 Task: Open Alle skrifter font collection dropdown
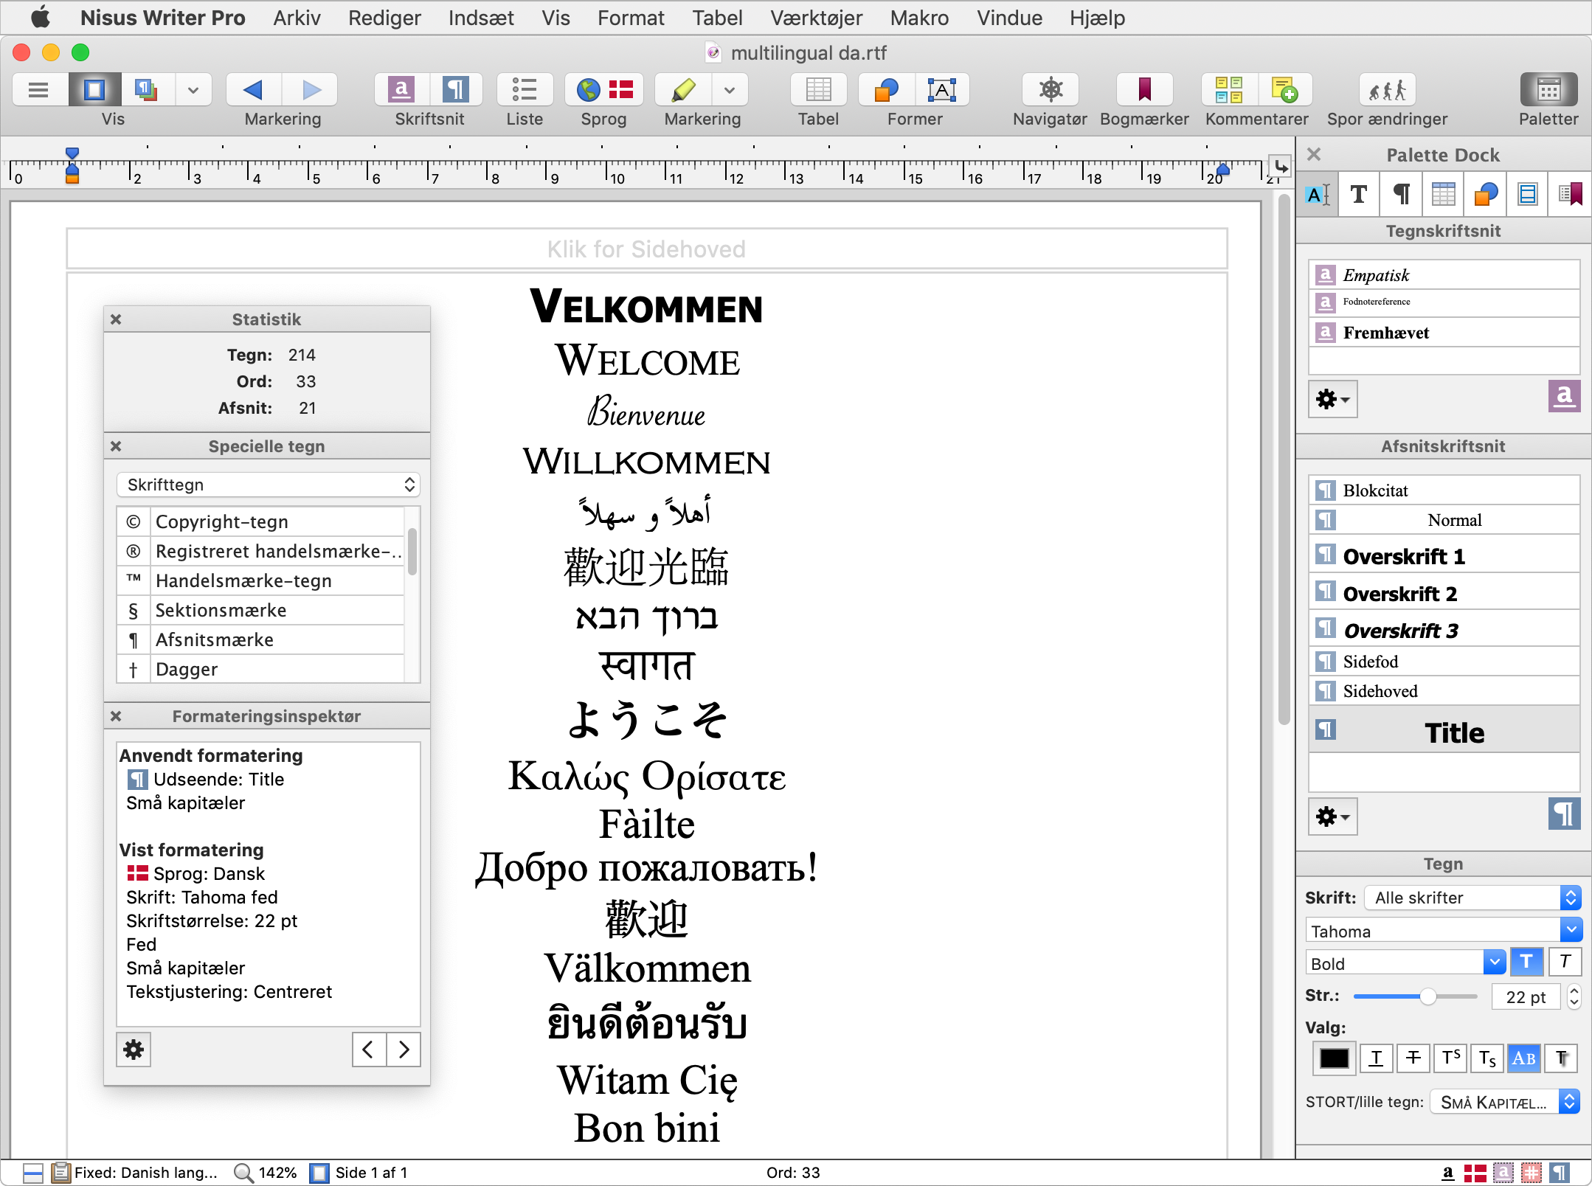[1472, 898]
